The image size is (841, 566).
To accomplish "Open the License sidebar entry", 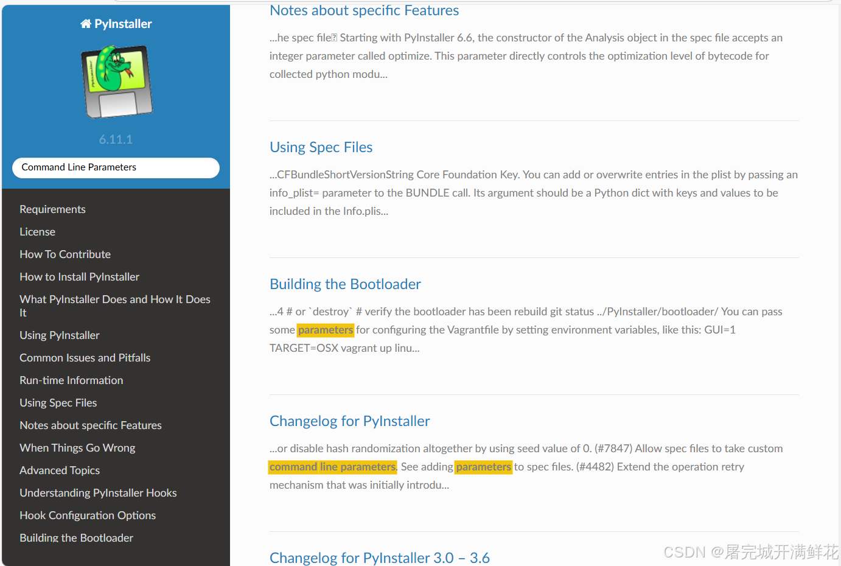I will [37, 232].
